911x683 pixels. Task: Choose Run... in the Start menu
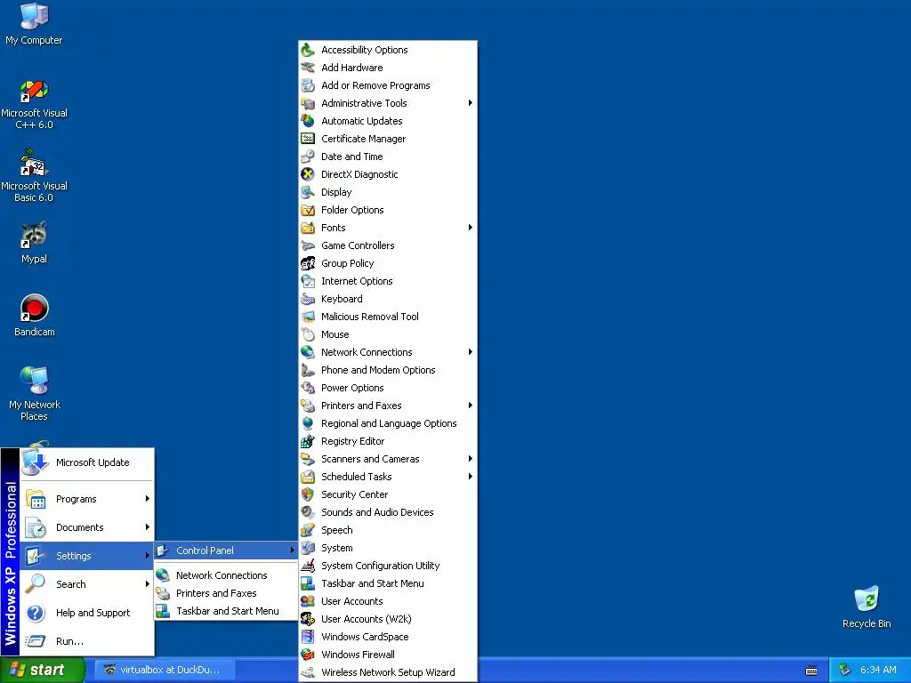click(86, 641)
